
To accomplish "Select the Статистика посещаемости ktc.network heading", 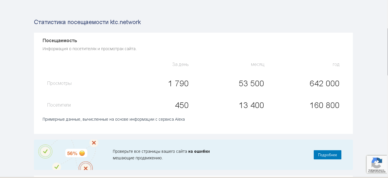I will pyautogui.click(x=88, y=22).
